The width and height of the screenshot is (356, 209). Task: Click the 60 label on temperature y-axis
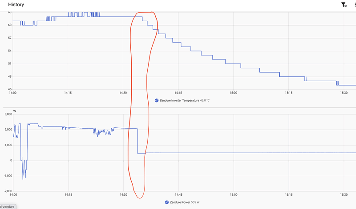click(x=10, y=25)
